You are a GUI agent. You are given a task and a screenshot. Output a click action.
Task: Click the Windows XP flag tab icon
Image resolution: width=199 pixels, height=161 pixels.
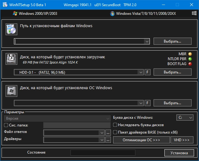(x=15, y=14)
